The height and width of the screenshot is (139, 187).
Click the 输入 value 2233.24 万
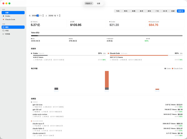[36, 41]
